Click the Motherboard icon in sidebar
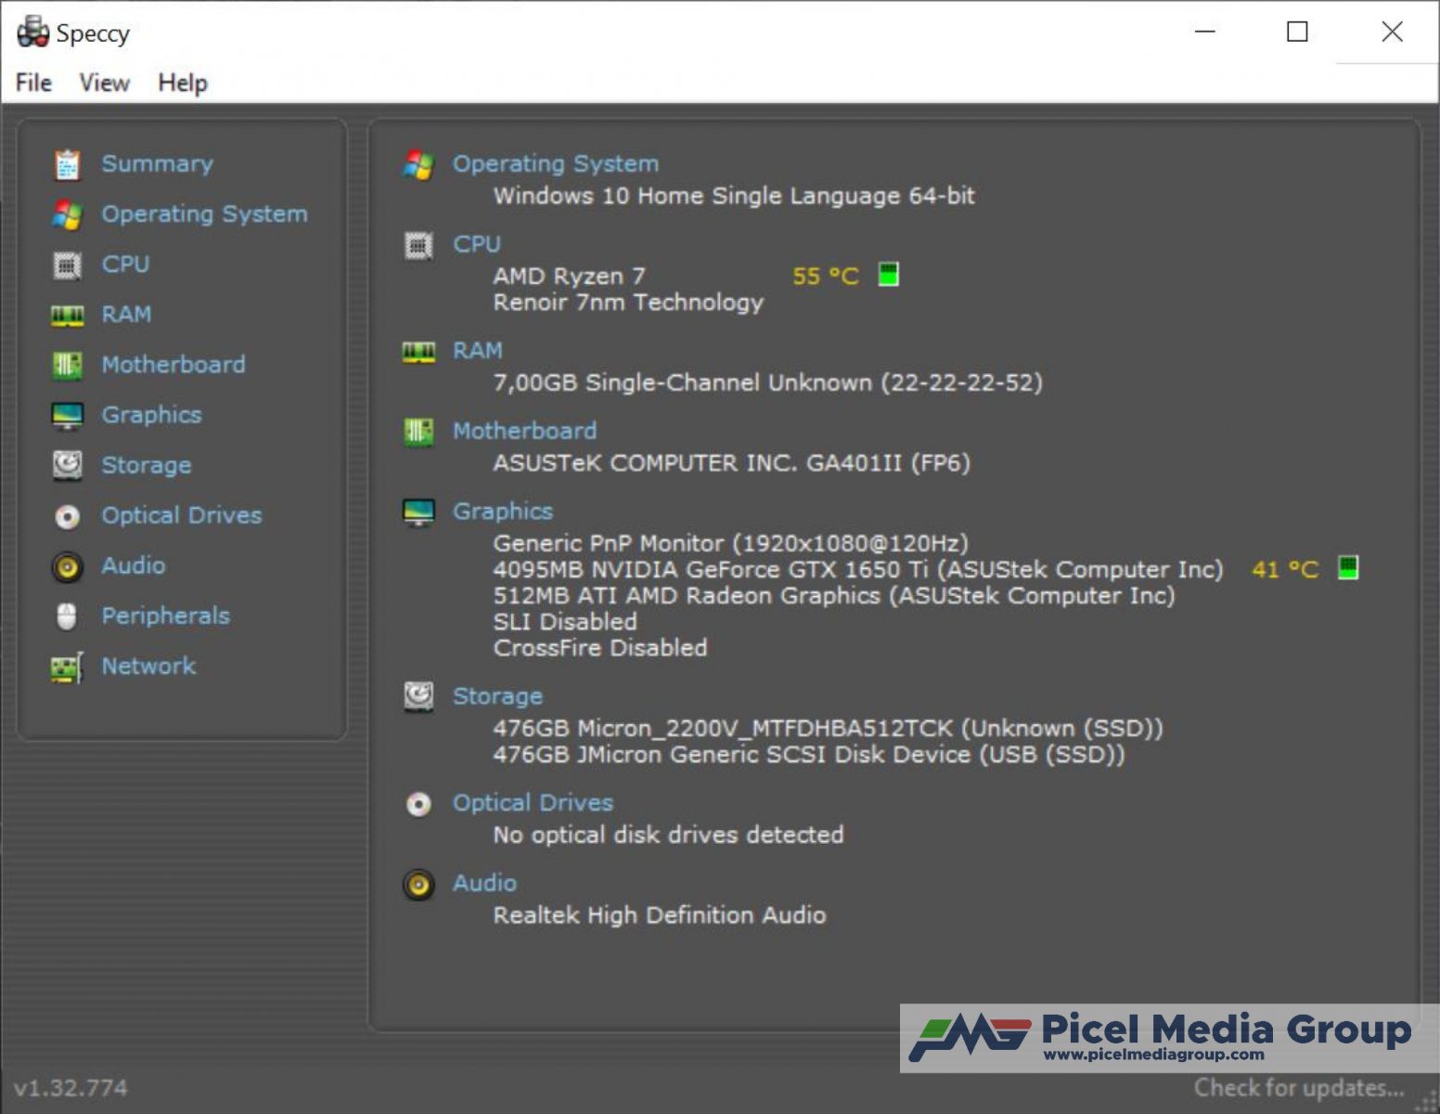 pyautogui.click(x=67, y=366)
